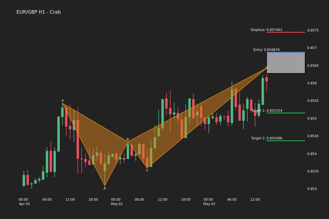Click the gray entry zone rectangle

coord(286,63)
